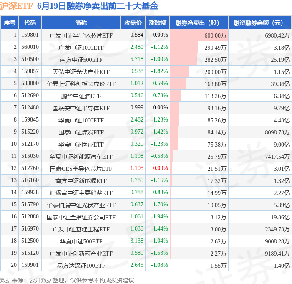Select the fund name 广发中证创新药产业ETF
The width and height of the screenshot is (292, 284).
pyautogui.click(x=81, y=254)
